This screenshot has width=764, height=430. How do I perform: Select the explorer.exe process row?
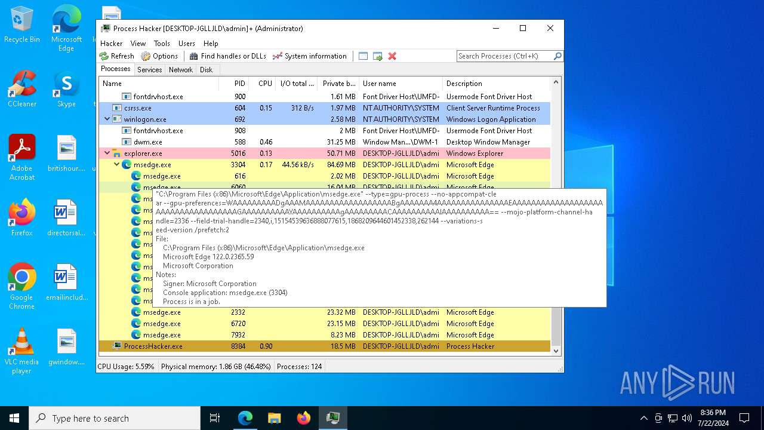point(324,153)
